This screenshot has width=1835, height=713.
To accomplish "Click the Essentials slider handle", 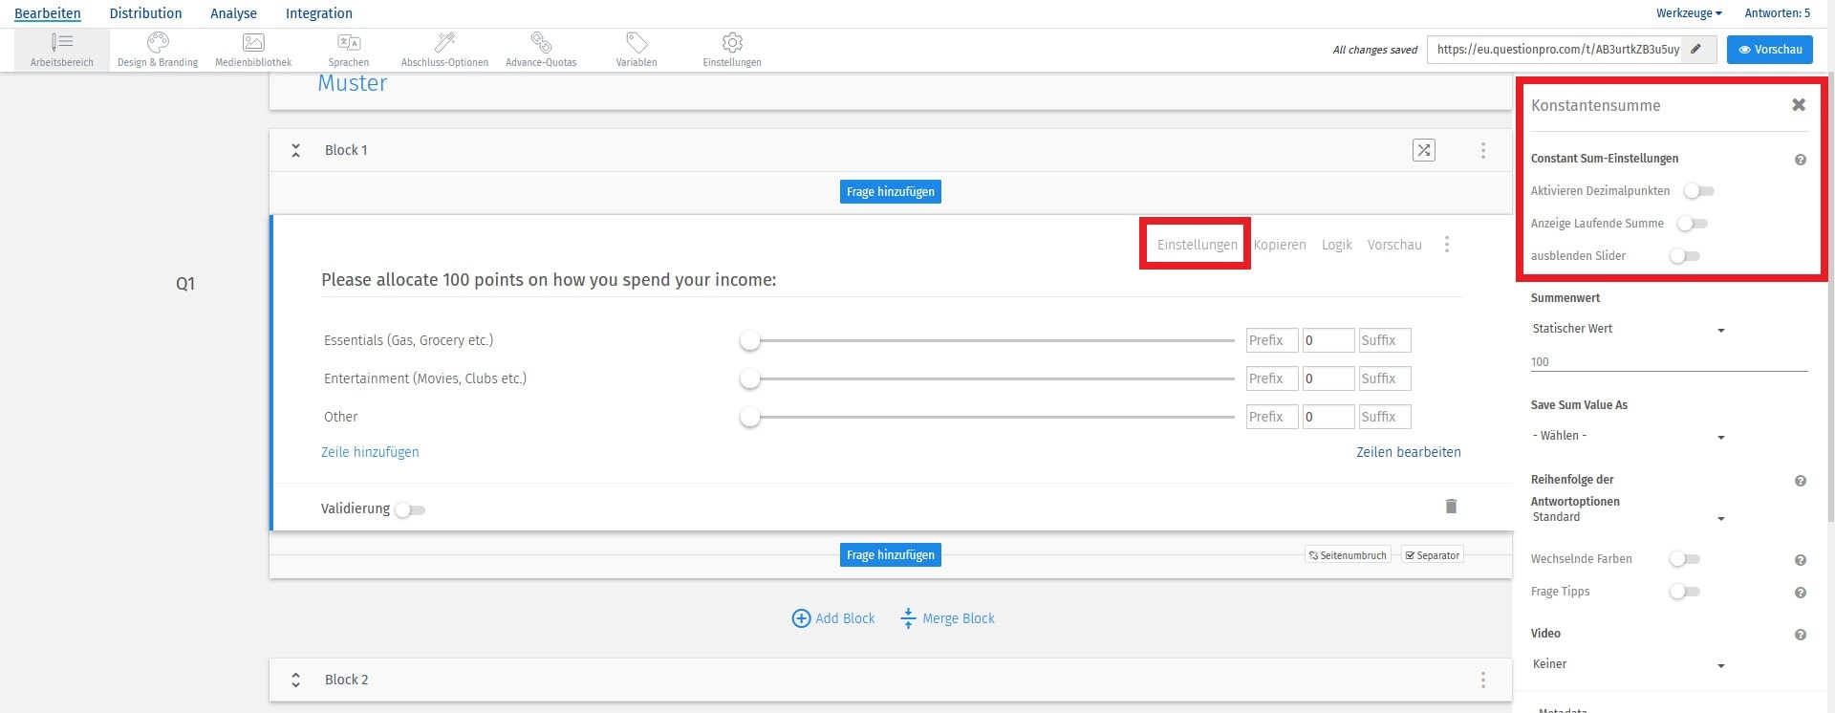I will 750,341.
